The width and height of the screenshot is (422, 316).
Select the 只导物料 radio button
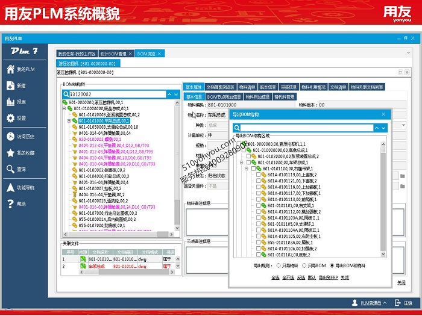279,265
